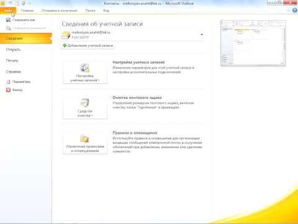Open the Вид ribbon tab
Screen dimensions: 298x224
coord(106,11)
